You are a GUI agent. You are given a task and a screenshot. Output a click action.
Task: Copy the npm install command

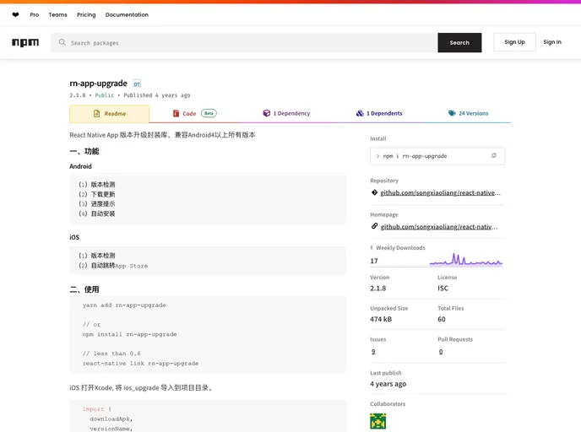[493, 155]
